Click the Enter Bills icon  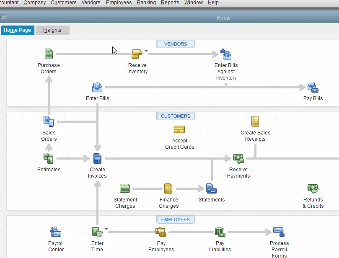tap(97, 87)
